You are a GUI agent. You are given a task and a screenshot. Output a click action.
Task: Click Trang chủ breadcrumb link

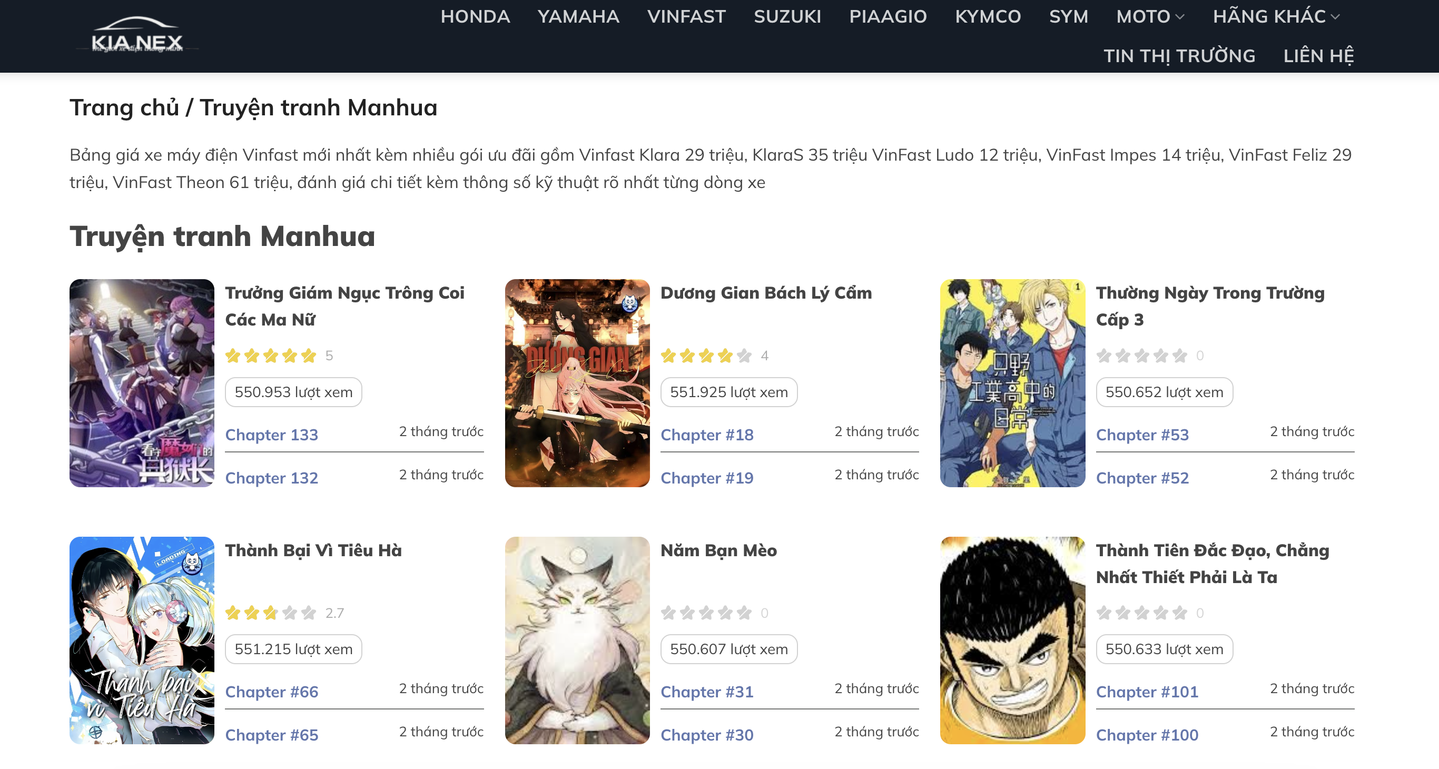(x=124, y=108)
